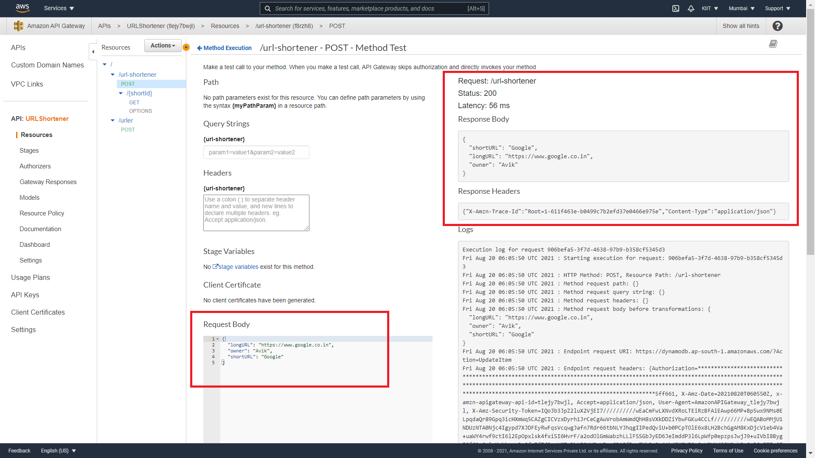Click the "Status: 200" text

pyautogui.click(x=477, y=93)
